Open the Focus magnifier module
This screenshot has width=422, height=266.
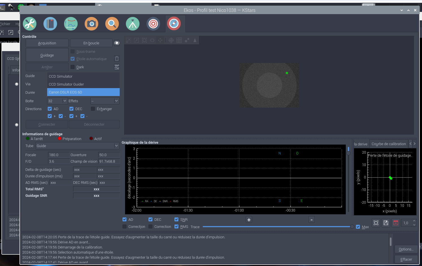(112, 24)
